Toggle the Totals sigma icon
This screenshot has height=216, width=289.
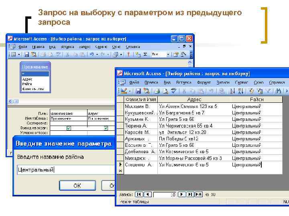[x=145, y=54]
